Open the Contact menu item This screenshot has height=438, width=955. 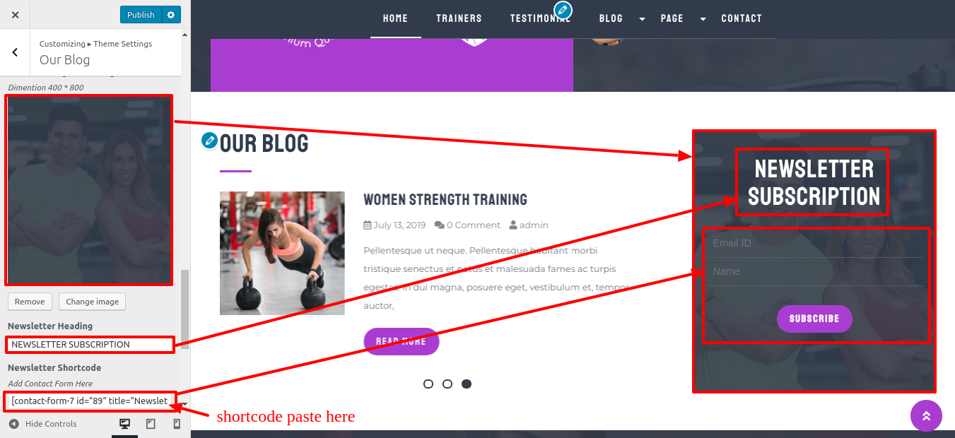click(x=742, y=18)
